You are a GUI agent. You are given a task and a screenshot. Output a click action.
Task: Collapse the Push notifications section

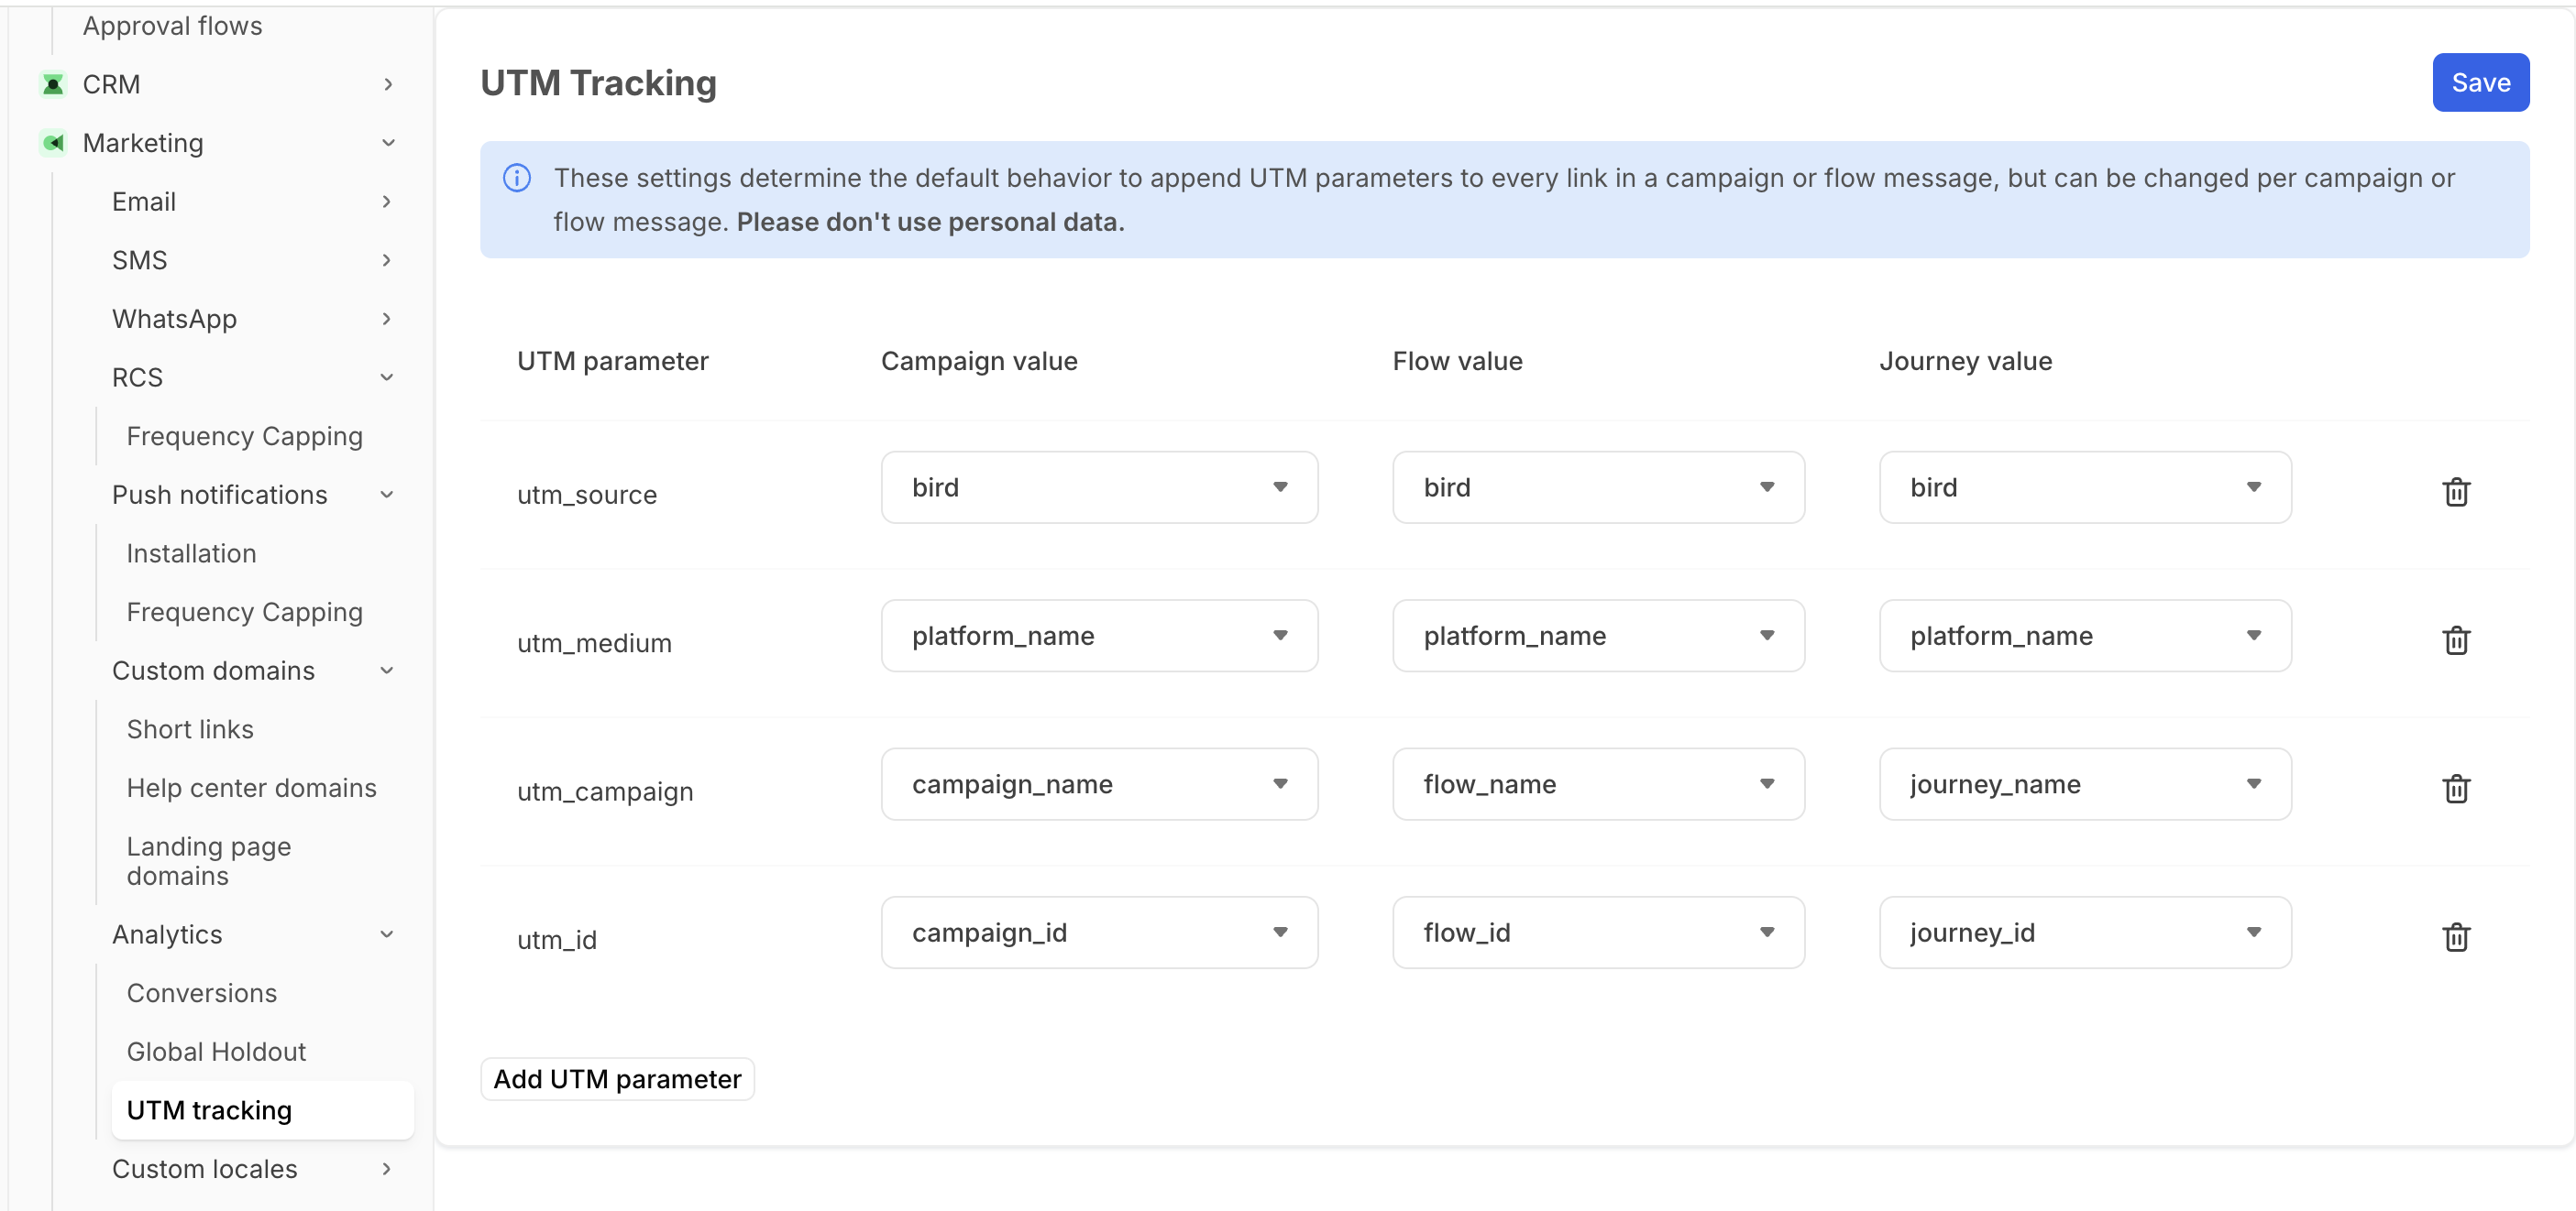386,495
